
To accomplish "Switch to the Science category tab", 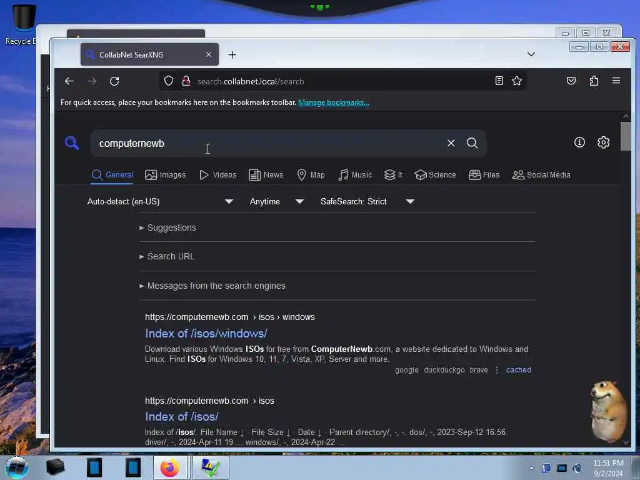I will click(x=435, y=175).
